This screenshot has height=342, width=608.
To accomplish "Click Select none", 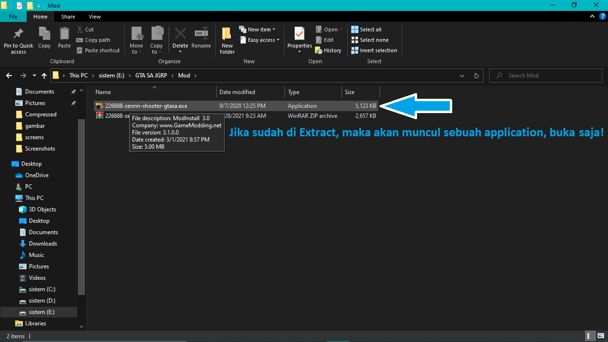I will (x=370, y=40).
